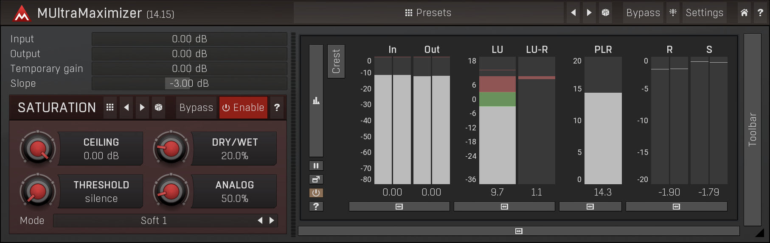Open the home icon in title bar
This screenshot has width=770, height=243.
pos(744,13)
